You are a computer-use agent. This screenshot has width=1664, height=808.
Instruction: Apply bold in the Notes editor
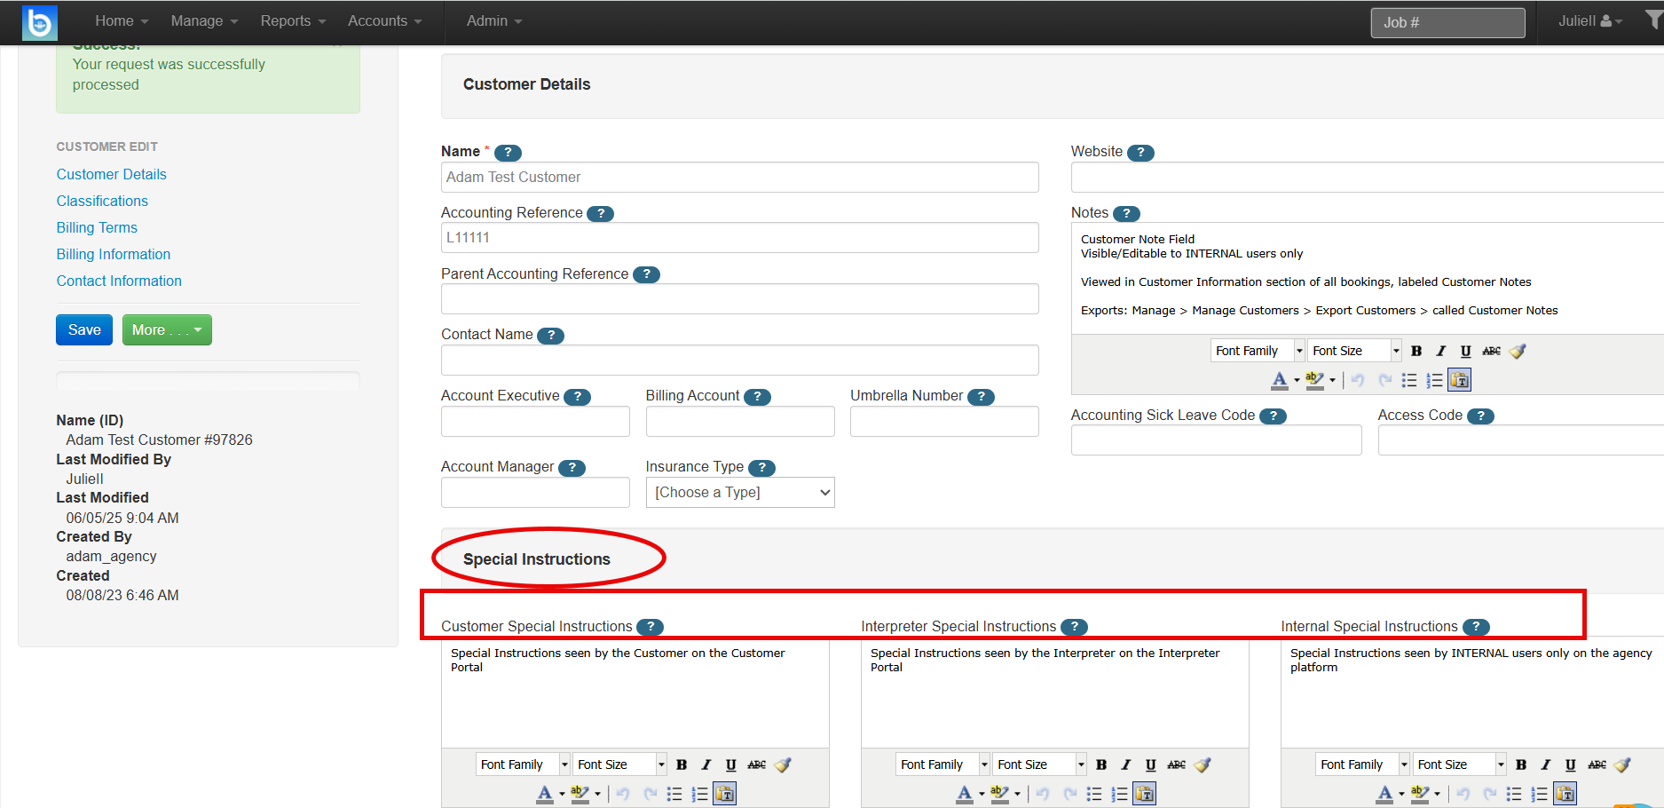click(1416, 351)
